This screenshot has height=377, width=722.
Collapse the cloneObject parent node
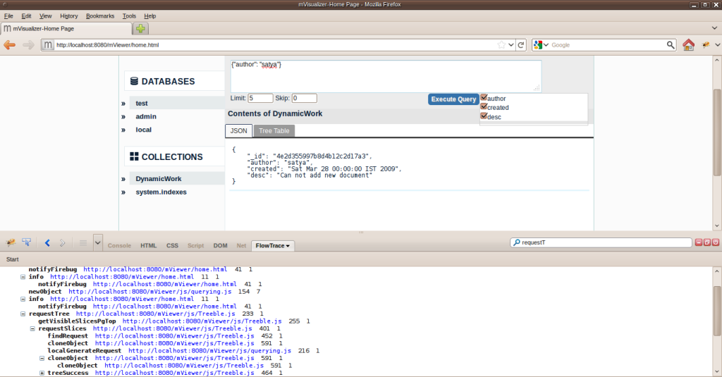coord(42,358)
